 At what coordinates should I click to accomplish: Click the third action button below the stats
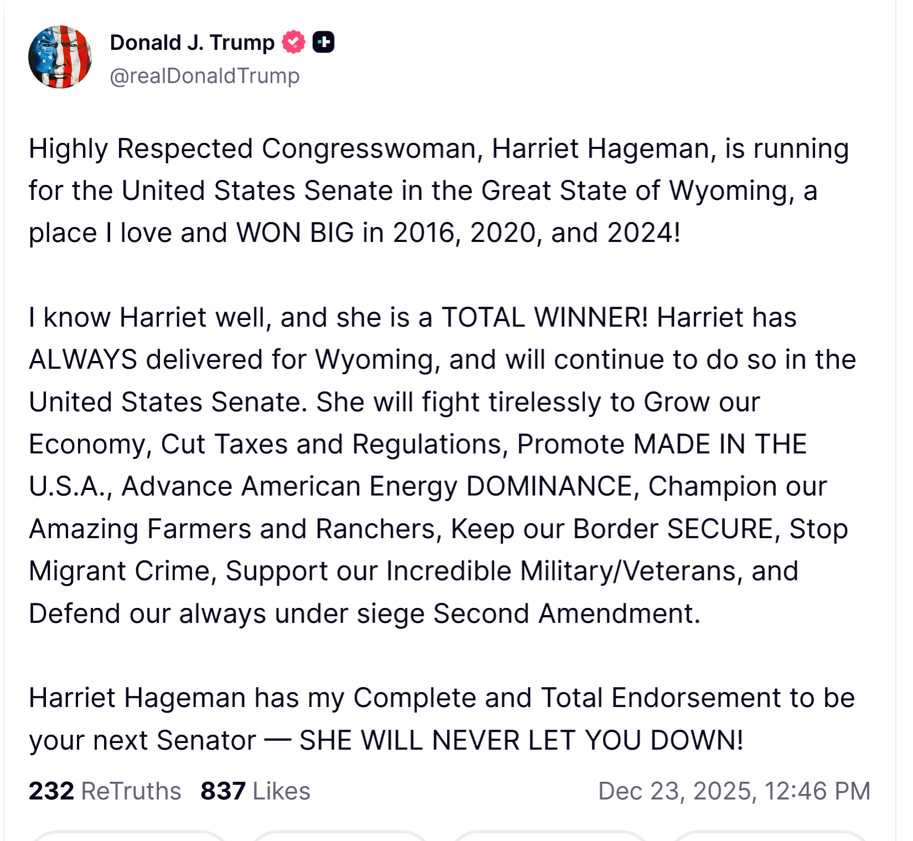(549, 836)
